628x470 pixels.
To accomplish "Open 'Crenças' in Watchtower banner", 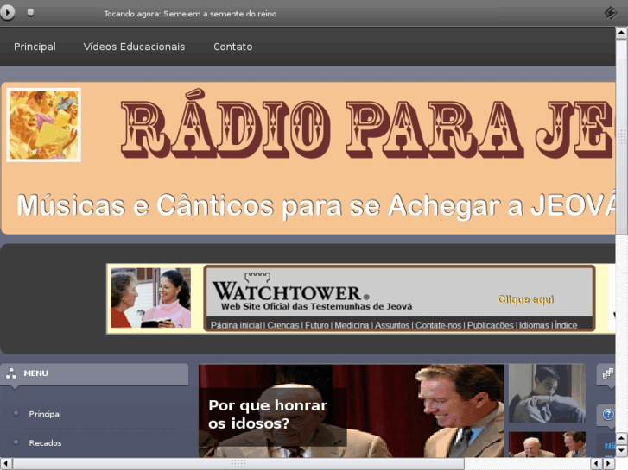I will pos(283,325).
